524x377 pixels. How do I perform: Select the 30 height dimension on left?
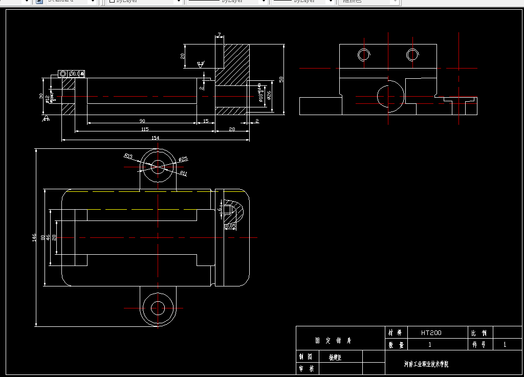point(41,96)
